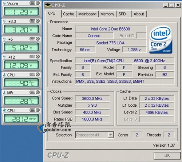Click the Intel Core 2 Duo logo
The width and height of the screenshot is (182, 162).
coord(161,40)
